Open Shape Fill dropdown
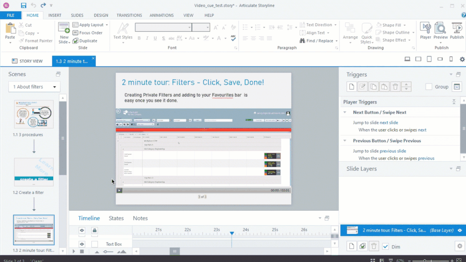Screen dimensions: 466x262 pos(404,25)
